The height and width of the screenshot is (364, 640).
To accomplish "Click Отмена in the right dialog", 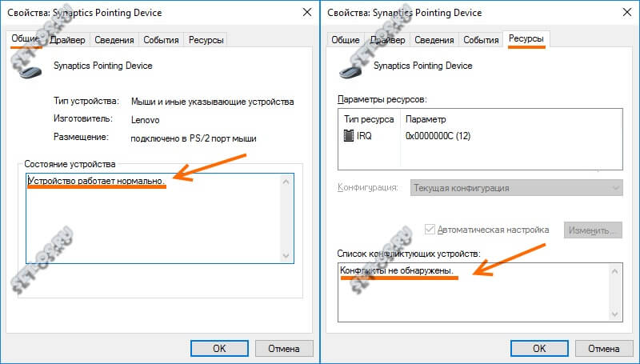I will (x=603, y=348).
